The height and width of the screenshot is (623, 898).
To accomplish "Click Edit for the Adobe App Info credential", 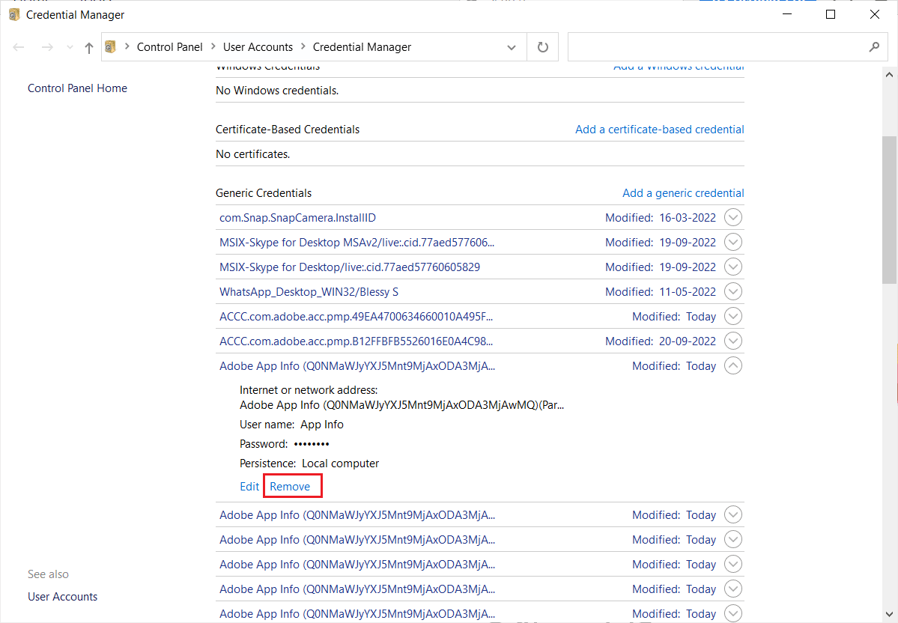I will click(x=249, y=487).
